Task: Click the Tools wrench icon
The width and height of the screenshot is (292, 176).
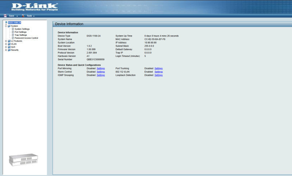Action: [x=23, y=16]
